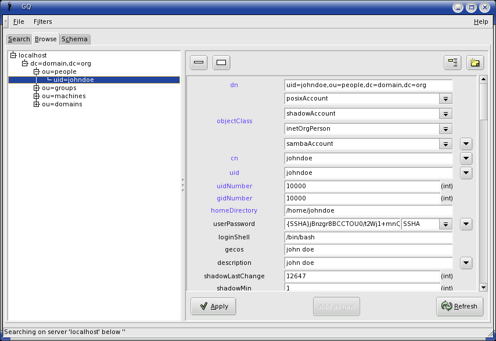This screenshot has height=341, width=496.
Task: Open the sambaAccount objectClass dropdown
Action: click(445, 144)
